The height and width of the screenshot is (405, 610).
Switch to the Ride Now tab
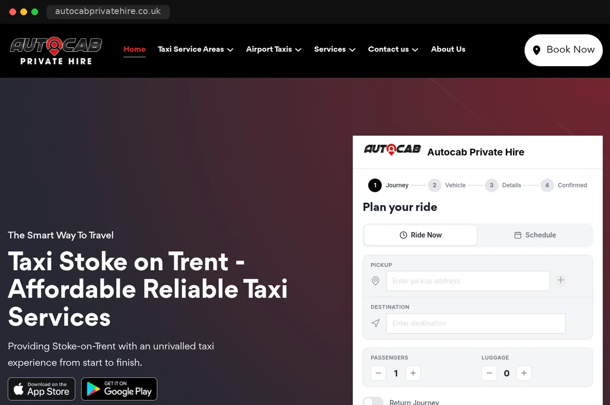click(421, 235)
